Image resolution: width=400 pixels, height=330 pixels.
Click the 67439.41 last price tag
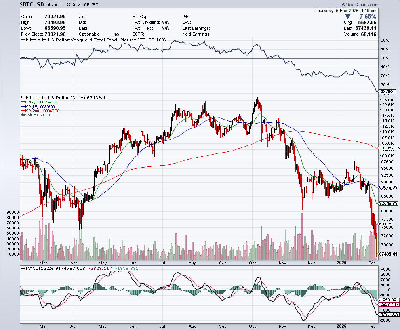tap(388, 254)
